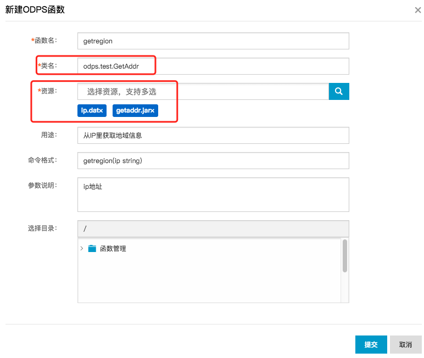Image resolution: width=424 pixels, height=358 pixels.
Task: Click the magnifier search resources icon
Action: [x=339, y=91]
